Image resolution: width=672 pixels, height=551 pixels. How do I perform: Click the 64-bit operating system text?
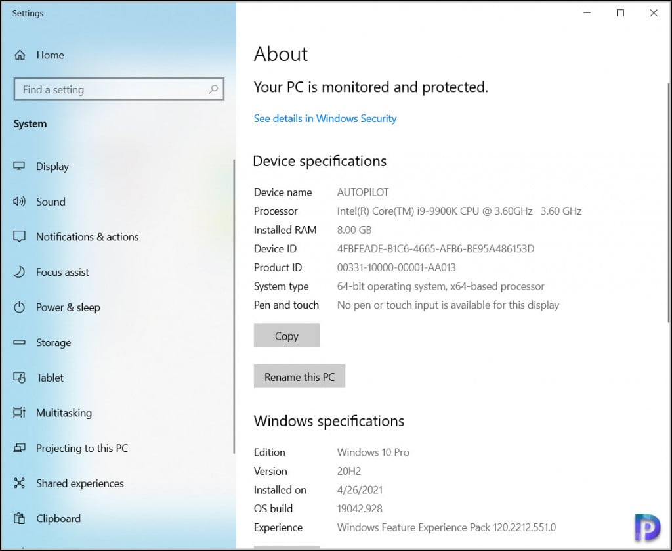point(440,286)
